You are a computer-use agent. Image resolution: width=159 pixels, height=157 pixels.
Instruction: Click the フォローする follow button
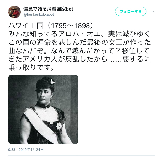[x=131, y=12]
